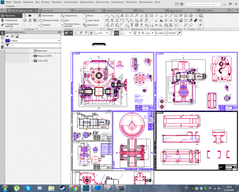Select the Скругление fillet tool
The image size is (239, 192).
click(x=92, y=21)
